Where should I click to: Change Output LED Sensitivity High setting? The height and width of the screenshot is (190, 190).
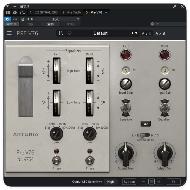[111, 182]
